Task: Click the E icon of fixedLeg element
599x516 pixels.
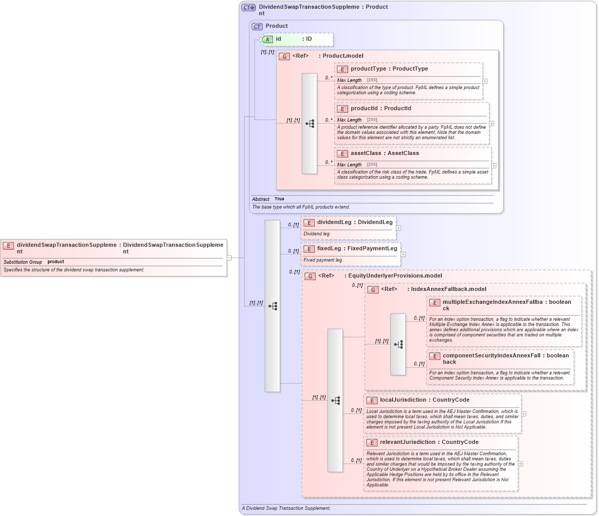Action: pyautogui.click(x=309, y=249)
